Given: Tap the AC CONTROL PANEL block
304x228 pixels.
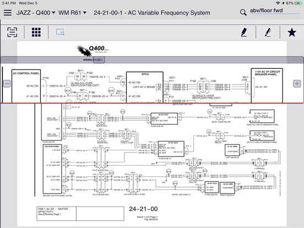Looking at the screenshot, I should pyautogui.click(x=26, y=86).
